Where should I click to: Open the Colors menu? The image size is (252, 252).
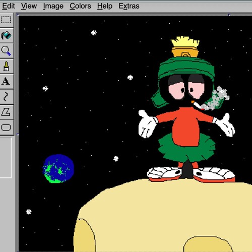click(x=80, y=6)
